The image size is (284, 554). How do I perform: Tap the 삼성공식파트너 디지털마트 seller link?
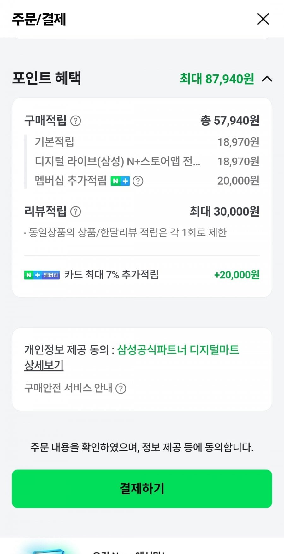coord(178,350)
